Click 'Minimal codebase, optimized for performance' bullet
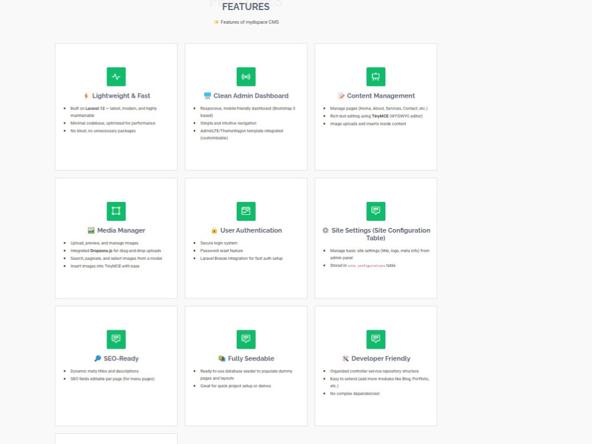592x444 pixels. (112, 123)
